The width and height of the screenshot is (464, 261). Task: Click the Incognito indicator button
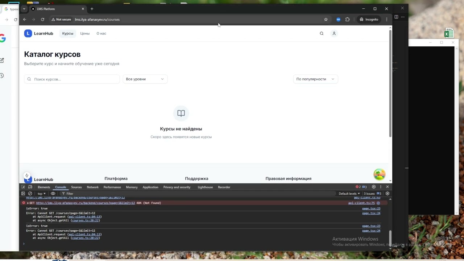point(369,20)
